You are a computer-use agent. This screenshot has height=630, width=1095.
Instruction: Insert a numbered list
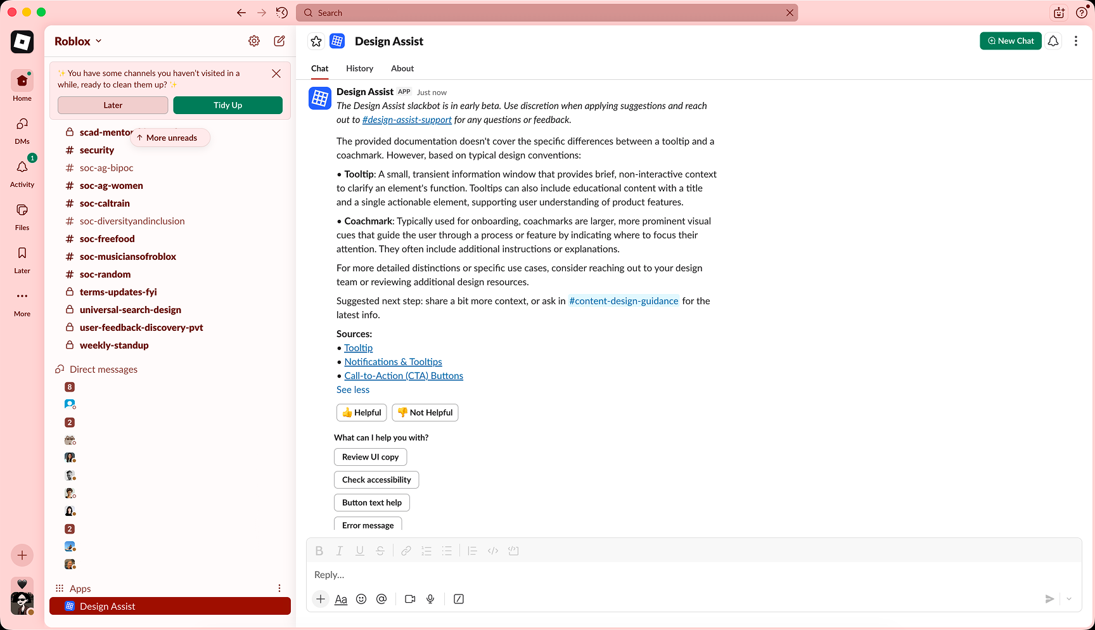pos(426,551)
